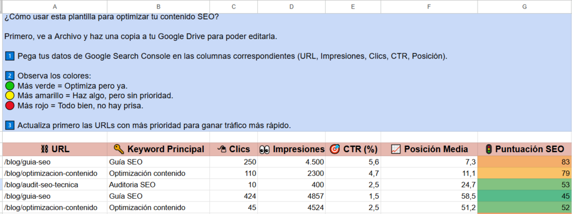Image resolution: width=572 pixels, height=214 pixels.
Task: Select the cell with 2300 impresiones
Action: pyautogui.click(x=291, y=173)
